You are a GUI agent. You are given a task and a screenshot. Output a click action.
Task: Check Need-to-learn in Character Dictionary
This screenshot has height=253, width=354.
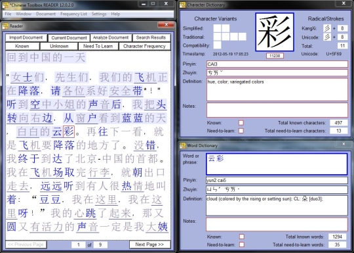(241, 131)
